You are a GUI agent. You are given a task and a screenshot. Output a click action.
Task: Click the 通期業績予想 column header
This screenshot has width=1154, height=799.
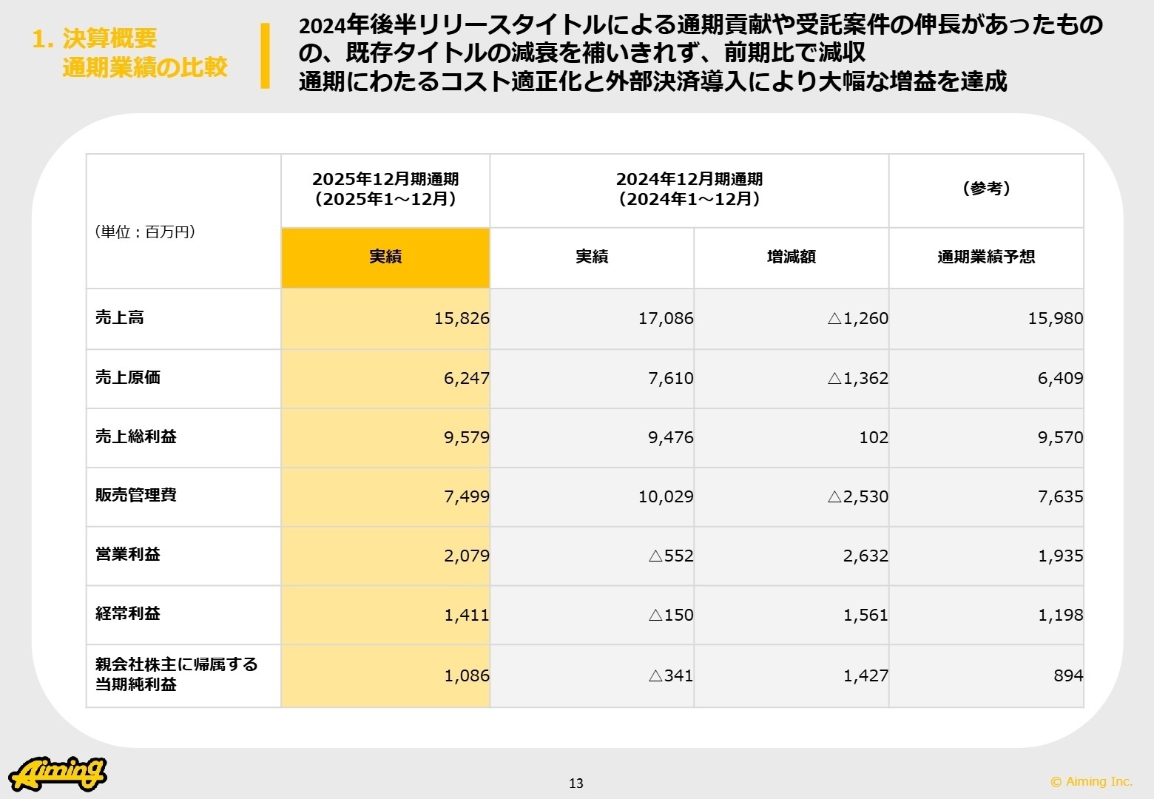986,257
